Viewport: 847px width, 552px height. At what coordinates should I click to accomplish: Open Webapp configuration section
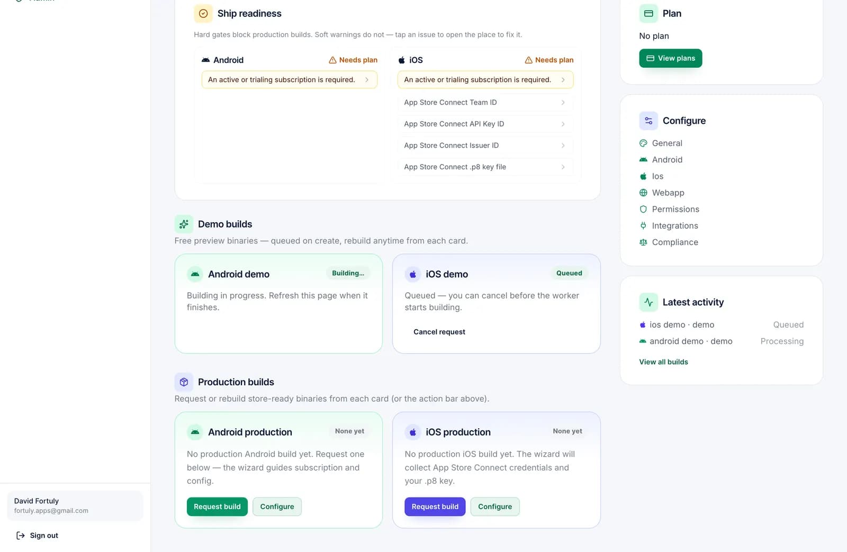pyautogui.click(x=668, y=193)
